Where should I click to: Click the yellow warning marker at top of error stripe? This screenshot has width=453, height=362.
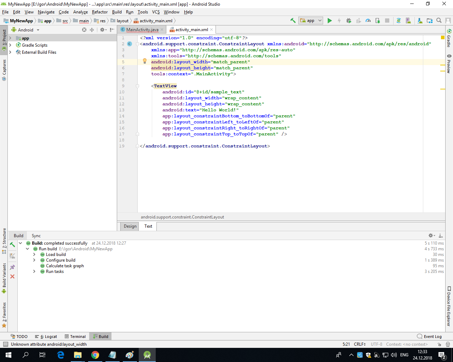coord(442,37)
